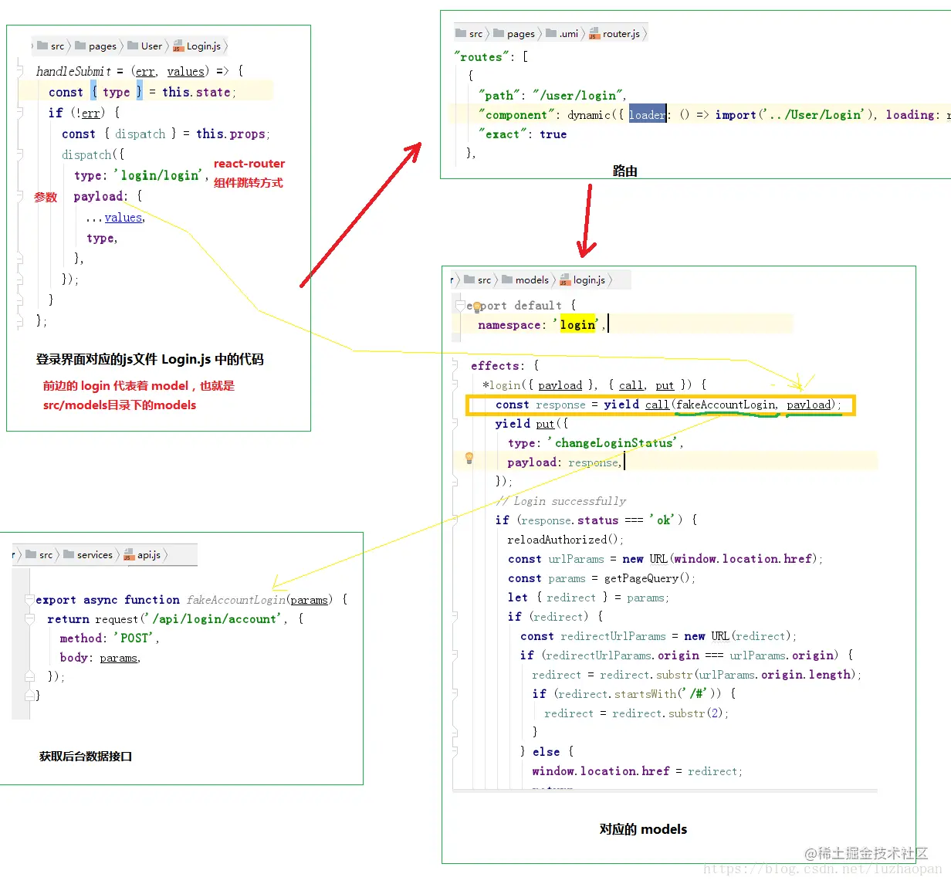Collapse the export default block in login.js
Screen dimensions: 951x884
tap(459, 306)
